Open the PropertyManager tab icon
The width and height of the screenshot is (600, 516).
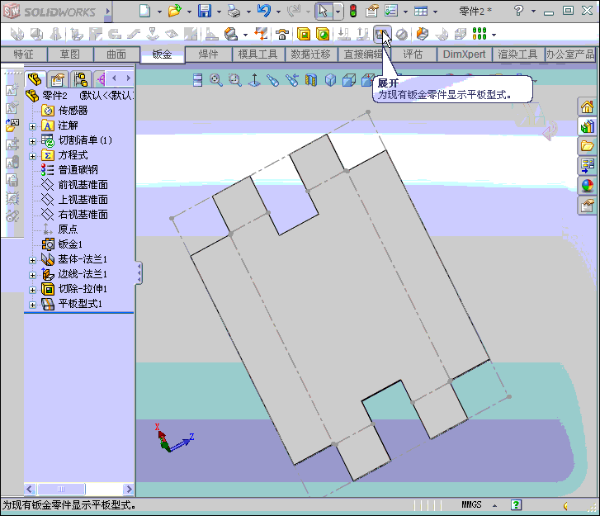click(x=58, y=79)
